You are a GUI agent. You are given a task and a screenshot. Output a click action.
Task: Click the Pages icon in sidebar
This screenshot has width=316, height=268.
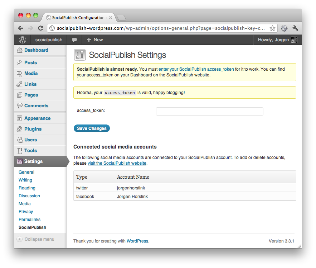20,95
